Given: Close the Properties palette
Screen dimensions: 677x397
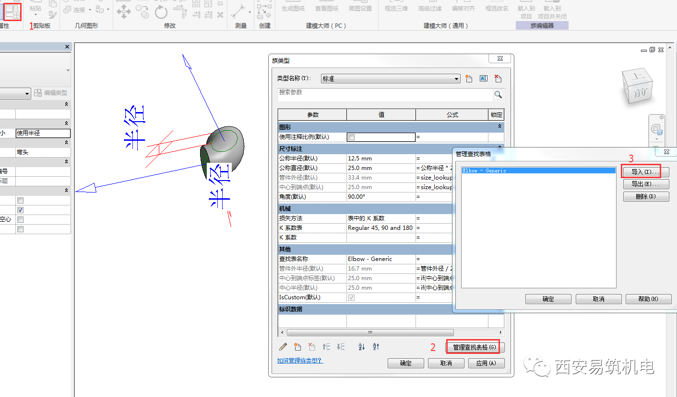Looking at the screenshot, I should pyautogui.click(x=67, y=46).
